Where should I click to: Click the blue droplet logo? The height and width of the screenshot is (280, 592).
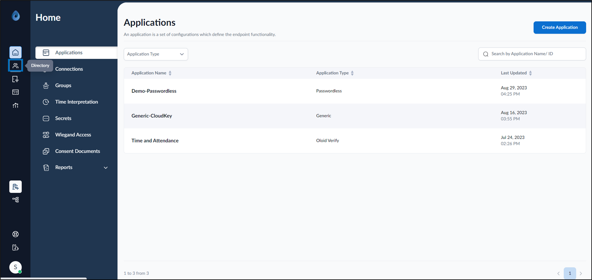(x=16, y=16)
